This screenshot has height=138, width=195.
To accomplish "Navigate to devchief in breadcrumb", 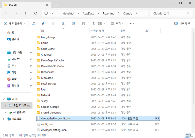I will 69,13.
